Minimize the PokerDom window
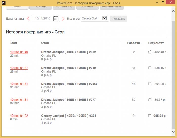Image resolution: width=177 pixels, height=138 pixels. (157, 2)
